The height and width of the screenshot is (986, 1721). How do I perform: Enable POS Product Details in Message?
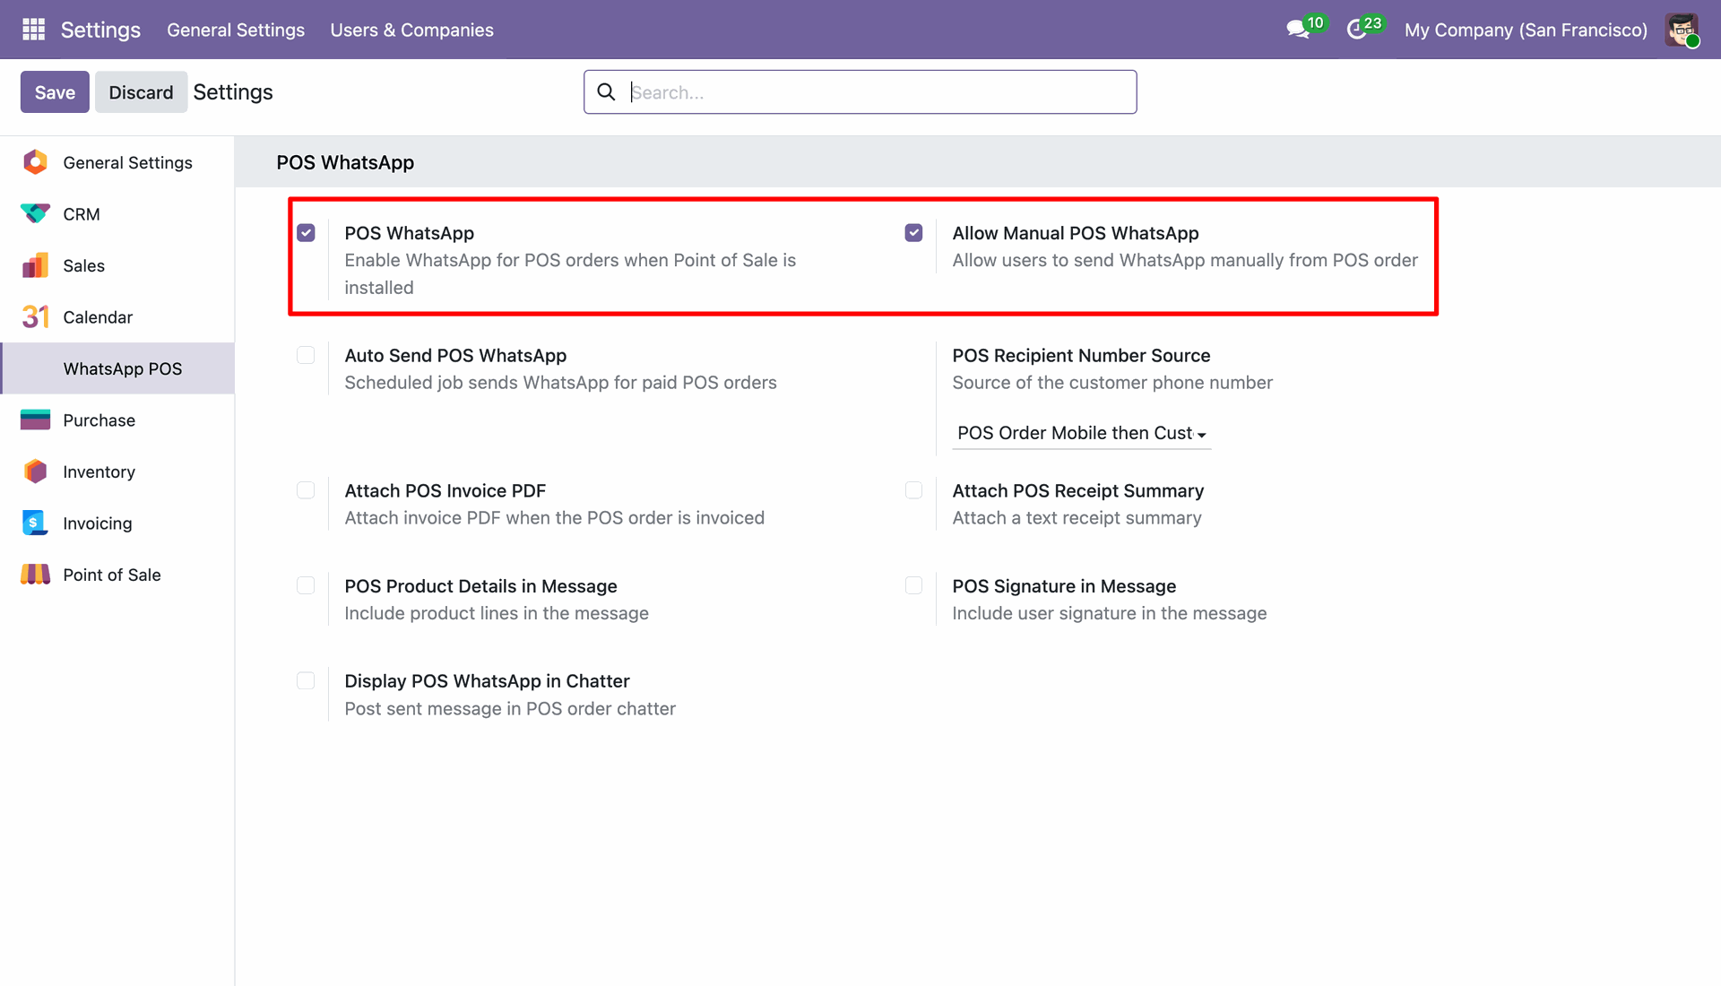point(306,585)
